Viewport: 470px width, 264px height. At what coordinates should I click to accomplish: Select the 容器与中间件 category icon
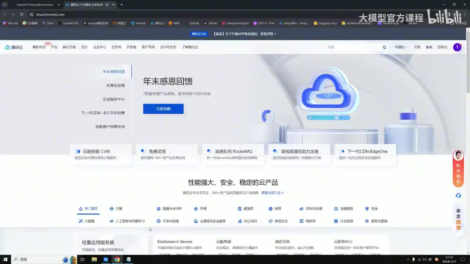point(159,209)
